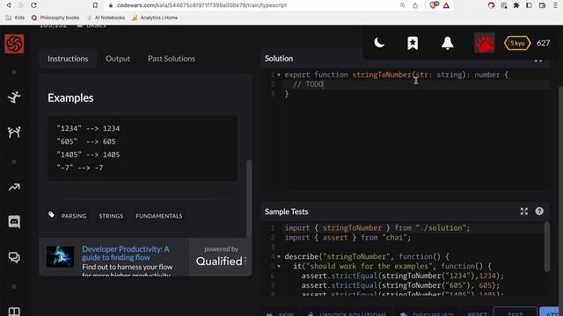Viewport: 563px width, 316px height.
Task: Click the Codewars logo in the sidebar
Action: (x=14, y=44)
